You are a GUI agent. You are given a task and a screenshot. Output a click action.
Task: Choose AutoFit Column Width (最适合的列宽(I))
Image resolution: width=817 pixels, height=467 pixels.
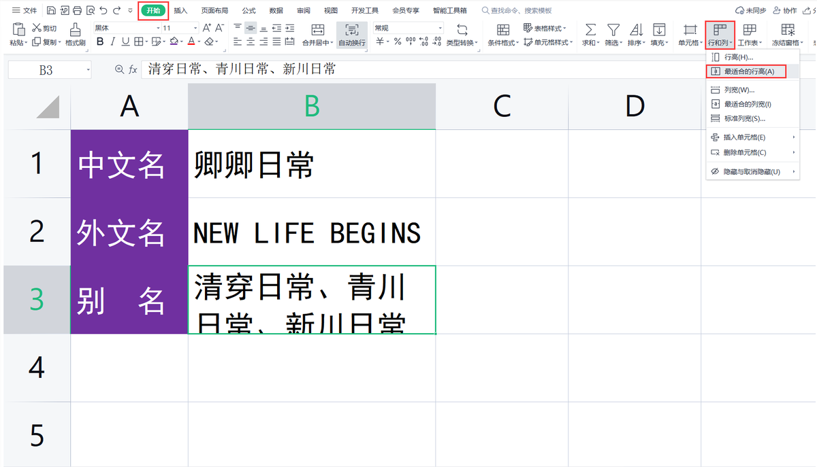[752, 104]
